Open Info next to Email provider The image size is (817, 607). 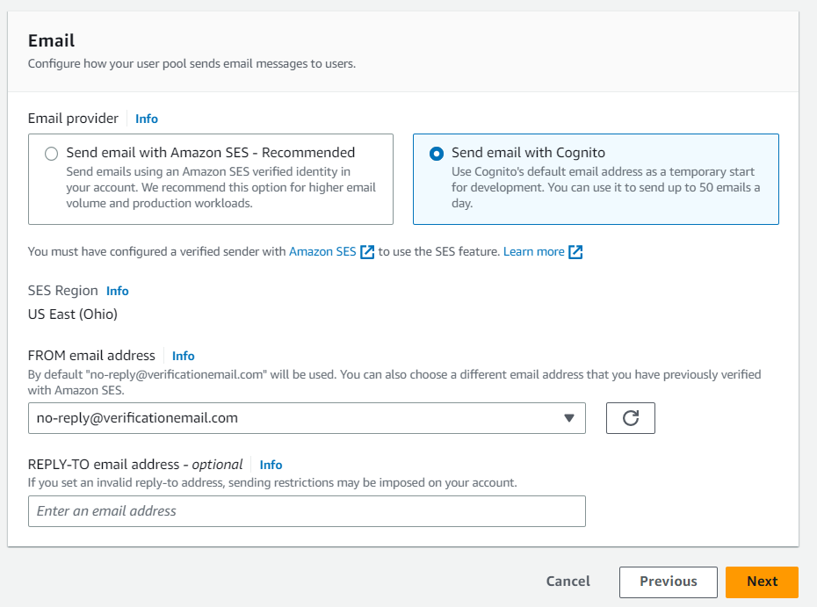point(147,119)
